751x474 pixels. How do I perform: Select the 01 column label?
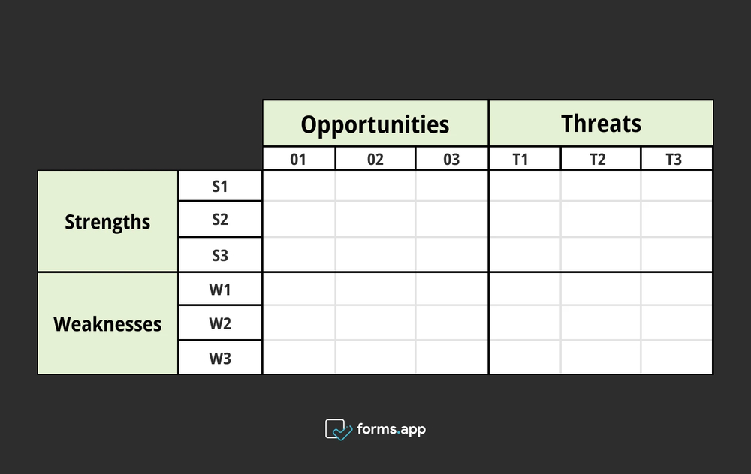tap(298, 159)
